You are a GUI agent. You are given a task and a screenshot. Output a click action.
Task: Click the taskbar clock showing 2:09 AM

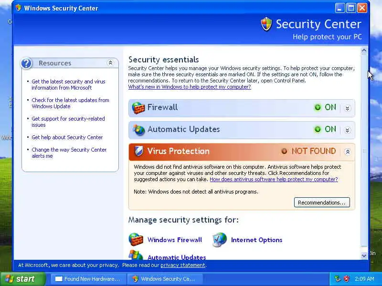coord(364,279)
